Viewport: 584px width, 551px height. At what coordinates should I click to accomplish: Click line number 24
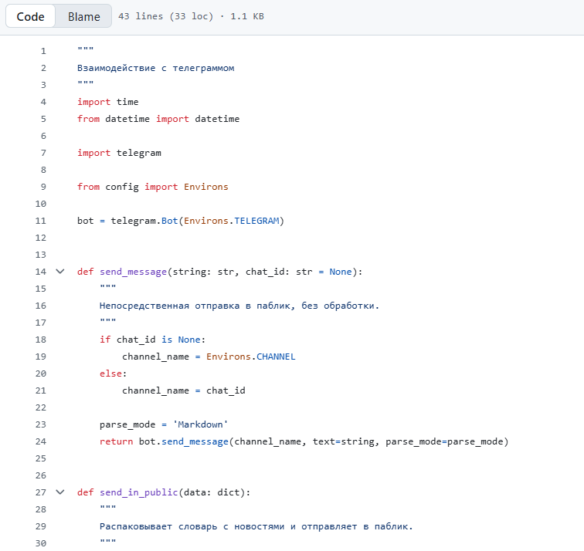(x=41, y=441)
